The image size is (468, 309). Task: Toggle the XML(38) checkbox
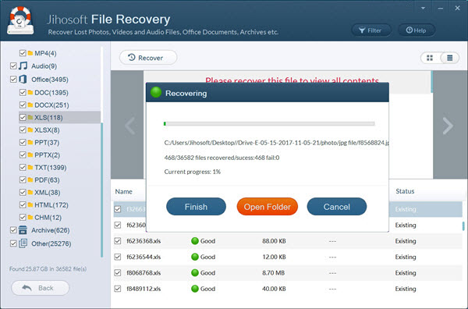click(x=23, y=192)
